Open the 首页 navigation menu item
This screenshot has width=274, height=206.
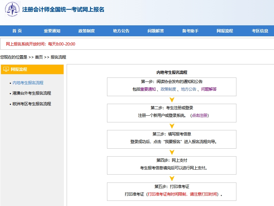(17, 31)
